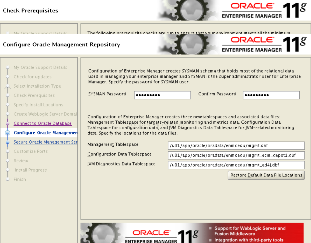311x243 pixels.
Task: Click Integration with third-party tools banner text
Action: pyautogui.click(x=249, y=240)
